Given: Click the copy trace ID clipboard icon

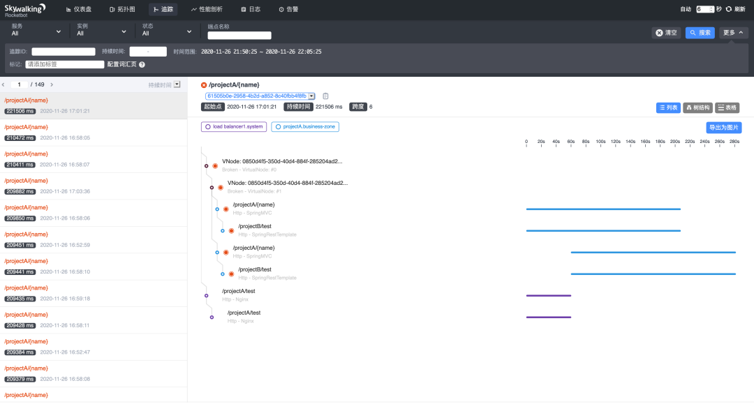Looking at the screenshot, I should coord(325,96).
